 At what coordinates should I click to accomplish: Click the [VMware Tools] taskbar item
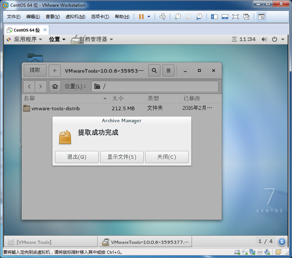[50, 242]
